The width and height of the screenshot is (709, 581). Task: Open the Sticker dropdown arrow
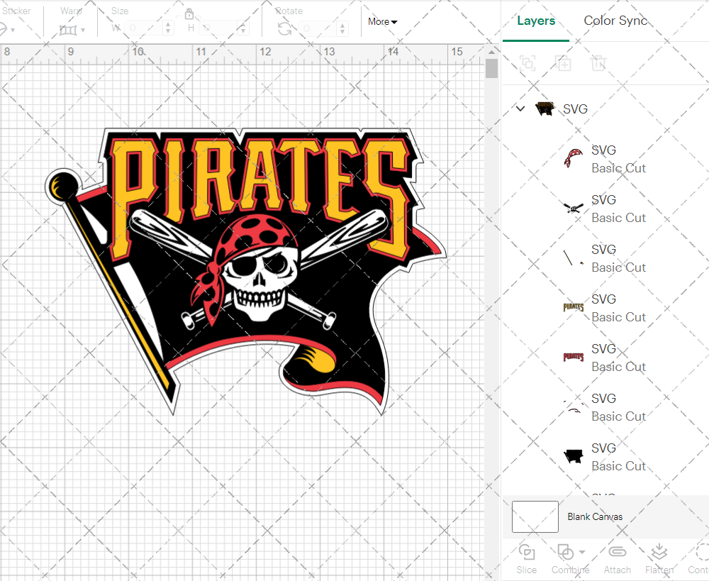13,31
